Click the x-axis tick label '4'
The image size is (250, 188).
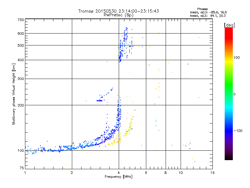tap(119, 173)
